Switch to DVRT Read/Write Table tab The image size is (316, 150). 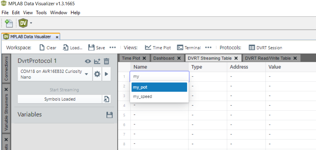(x=268, y=58)
